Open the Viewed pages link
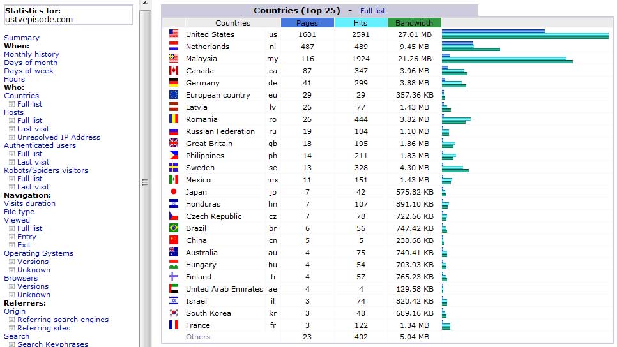Viewport: 617px width, 347px height. [17, 220]
